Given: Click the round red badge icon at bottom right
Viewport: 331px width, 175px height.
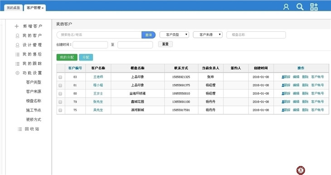Looking at the screenshot, I should pos(301,170).
